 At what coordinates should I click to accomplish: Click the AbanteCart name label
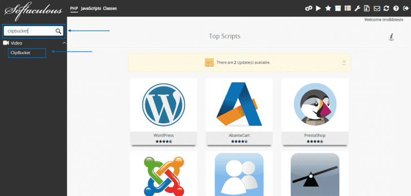(x=239, y=136)
